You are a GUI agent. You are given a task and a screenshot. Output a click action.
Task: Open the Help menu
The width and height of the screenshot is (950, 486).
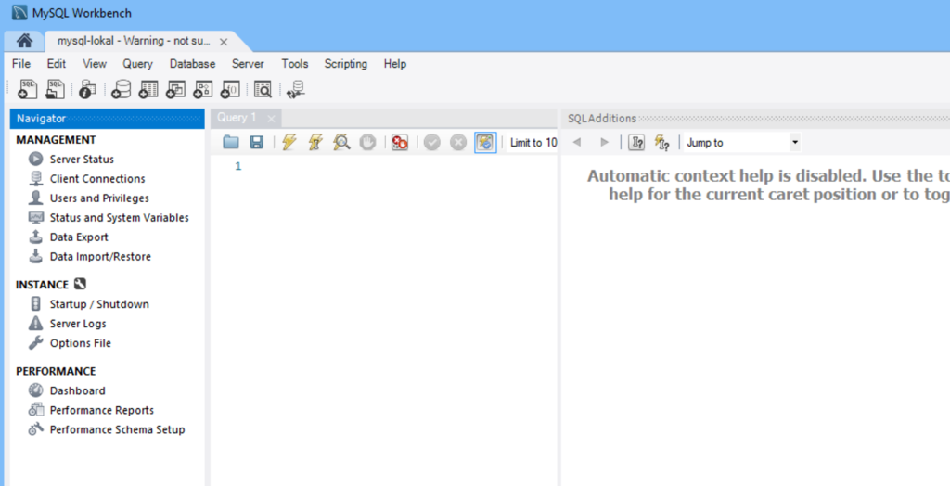pos(395,64)
